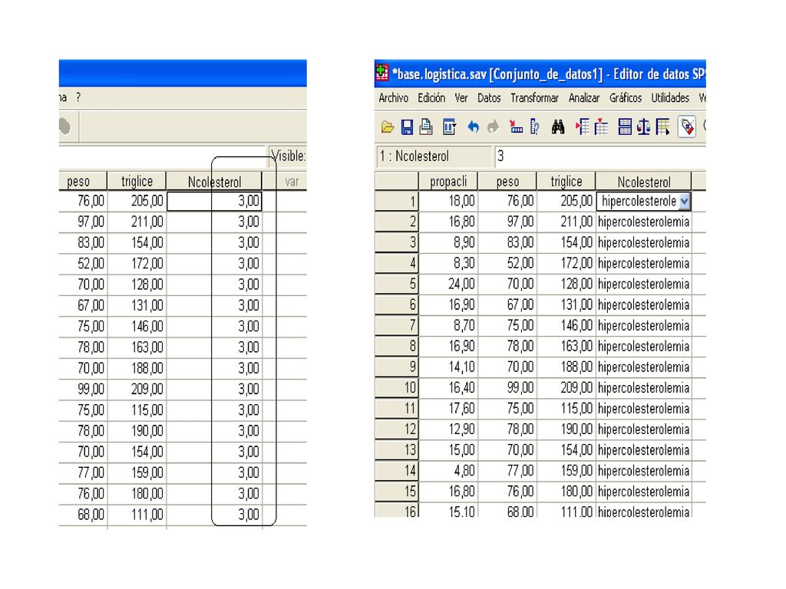Select the peso column header in left window
This screenshot has width=786, height=589.
pos(82,181)
